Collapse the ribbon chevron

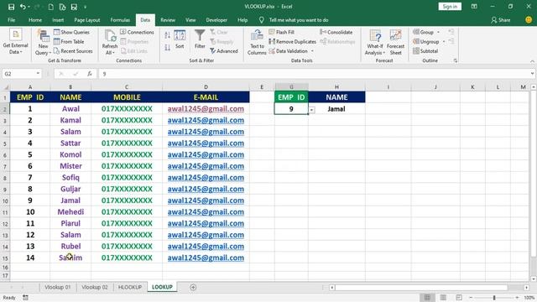click(x=532, y=61)
